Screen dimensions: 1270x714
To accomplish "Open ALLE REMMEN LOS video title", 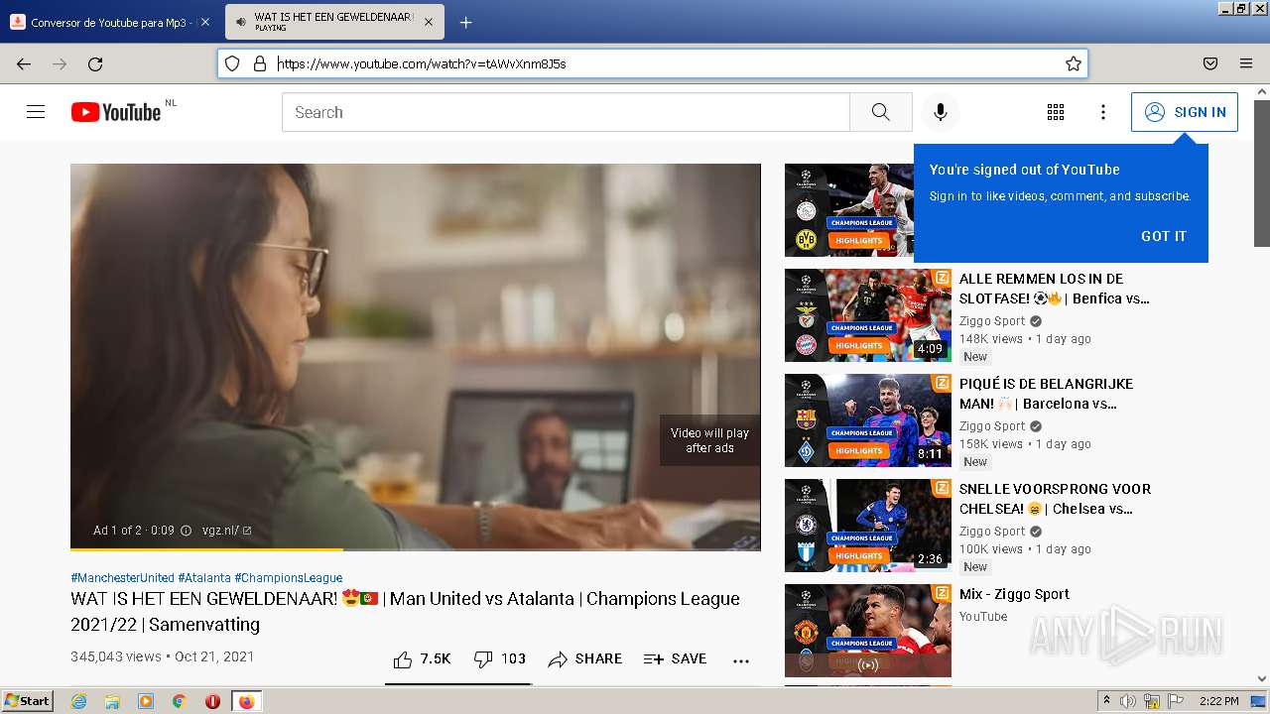I will pyautogui.click(x=1056, y=289).
